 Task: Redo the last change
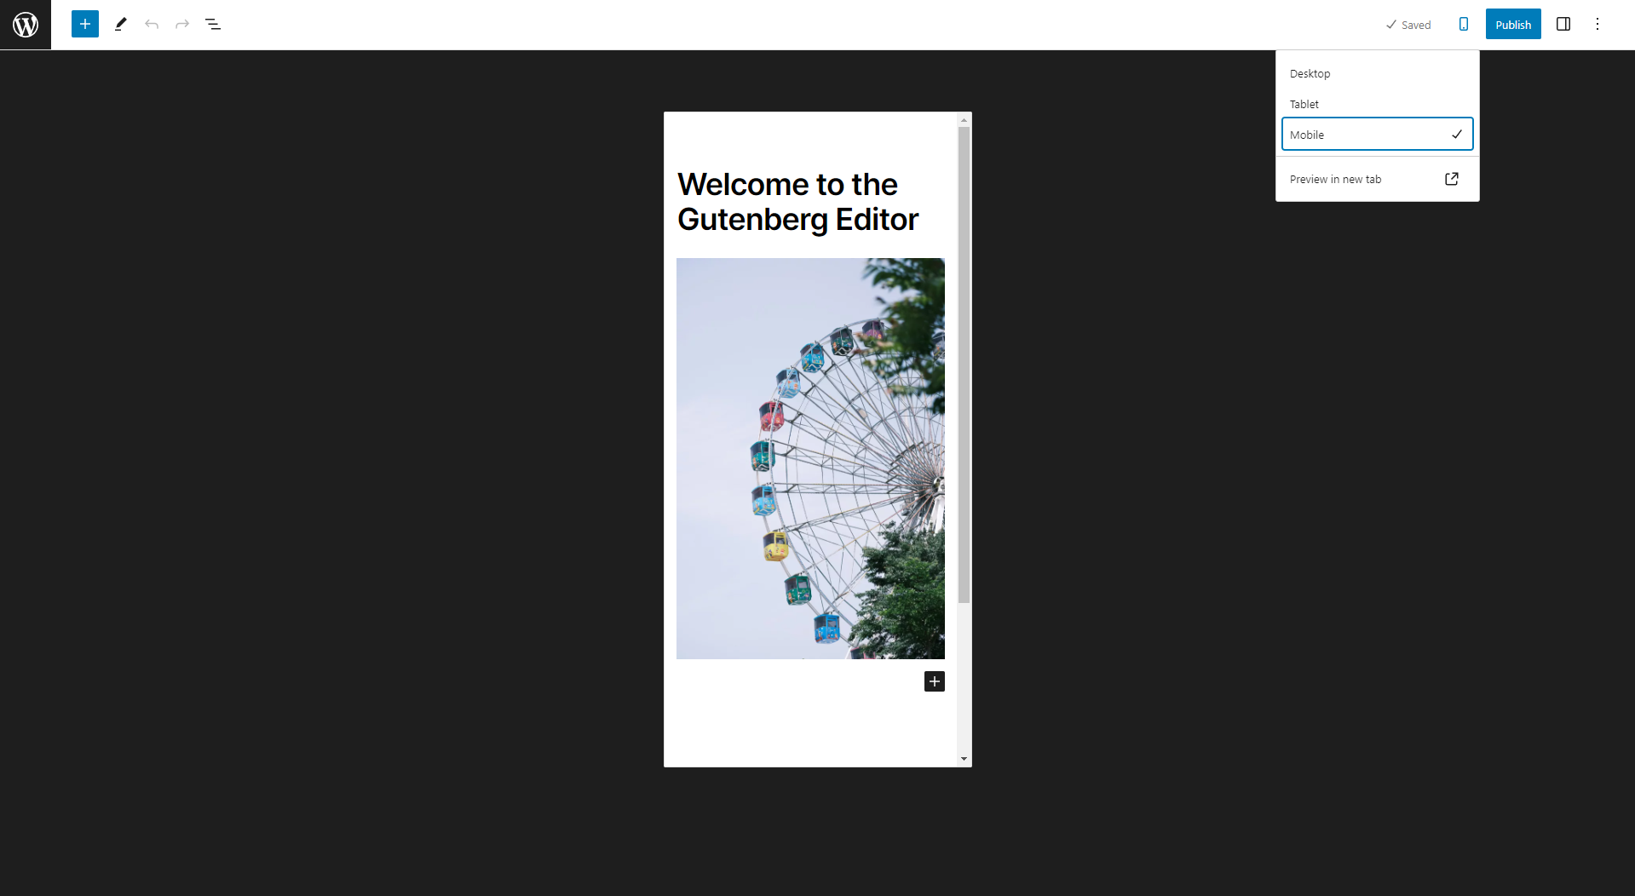[x=182, y=24]
